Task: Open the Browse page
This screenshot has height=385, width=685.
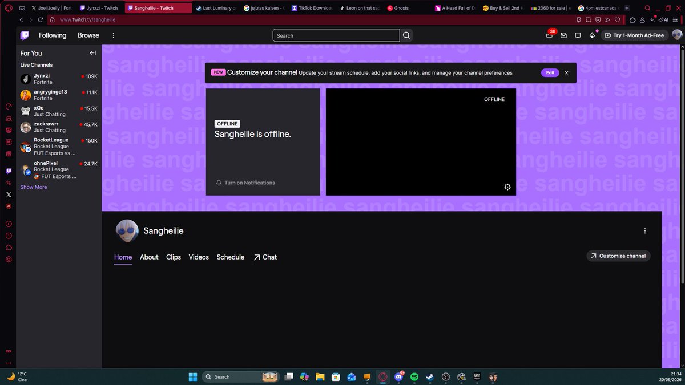Action: [88, 35]
